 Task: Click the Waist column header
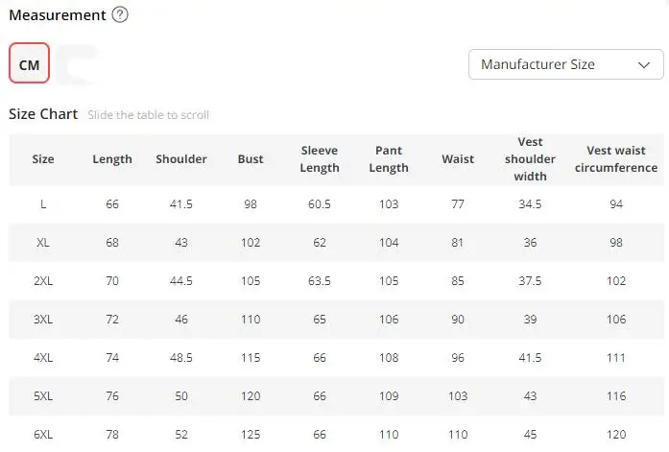(458, 159)
